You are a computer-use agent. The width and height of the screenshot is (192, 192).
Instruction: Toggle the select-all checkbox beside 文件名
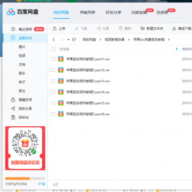[53, 49]
